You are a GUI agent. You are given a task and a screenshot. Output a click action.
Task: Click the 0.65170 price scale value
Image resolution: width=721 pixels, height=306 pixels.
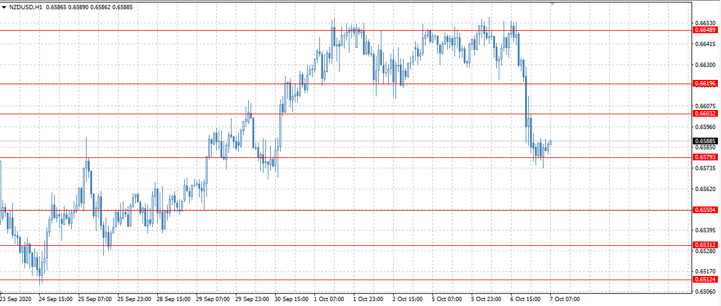(705, 272)
